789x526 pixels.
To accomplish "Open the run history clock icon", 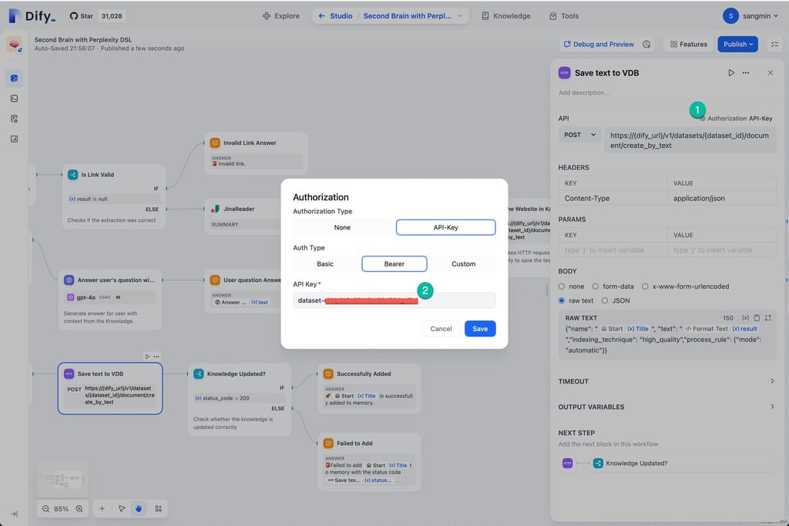I will [646, 44].
